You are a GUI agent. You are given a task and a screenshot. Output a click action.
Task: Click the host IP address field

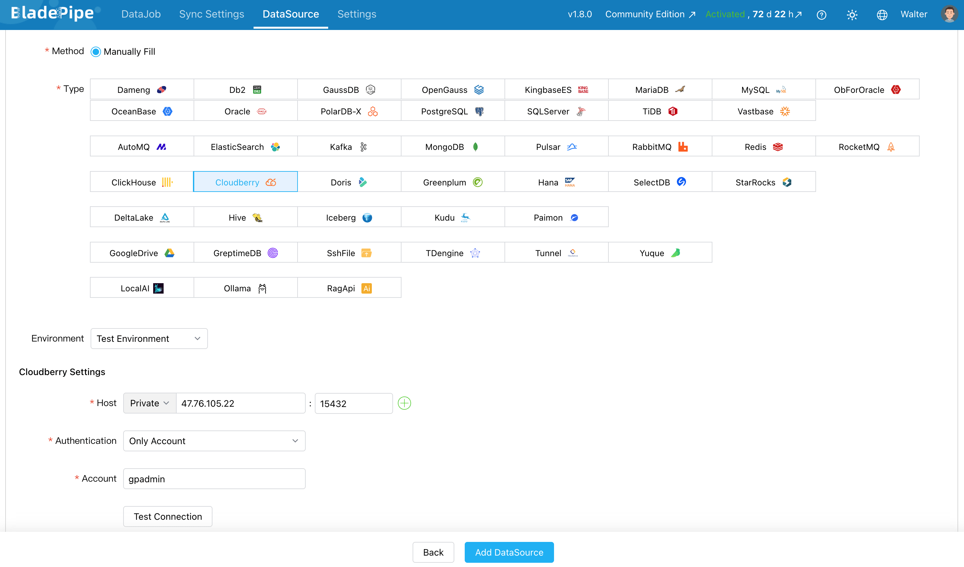click(x=241, y=403)
